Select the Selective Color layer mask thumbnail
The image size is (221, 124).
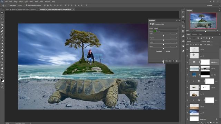click(205, 62)
